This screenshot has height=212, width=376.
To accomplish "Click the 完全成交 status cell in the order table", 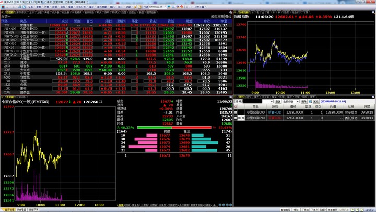I will click(351, 112).
